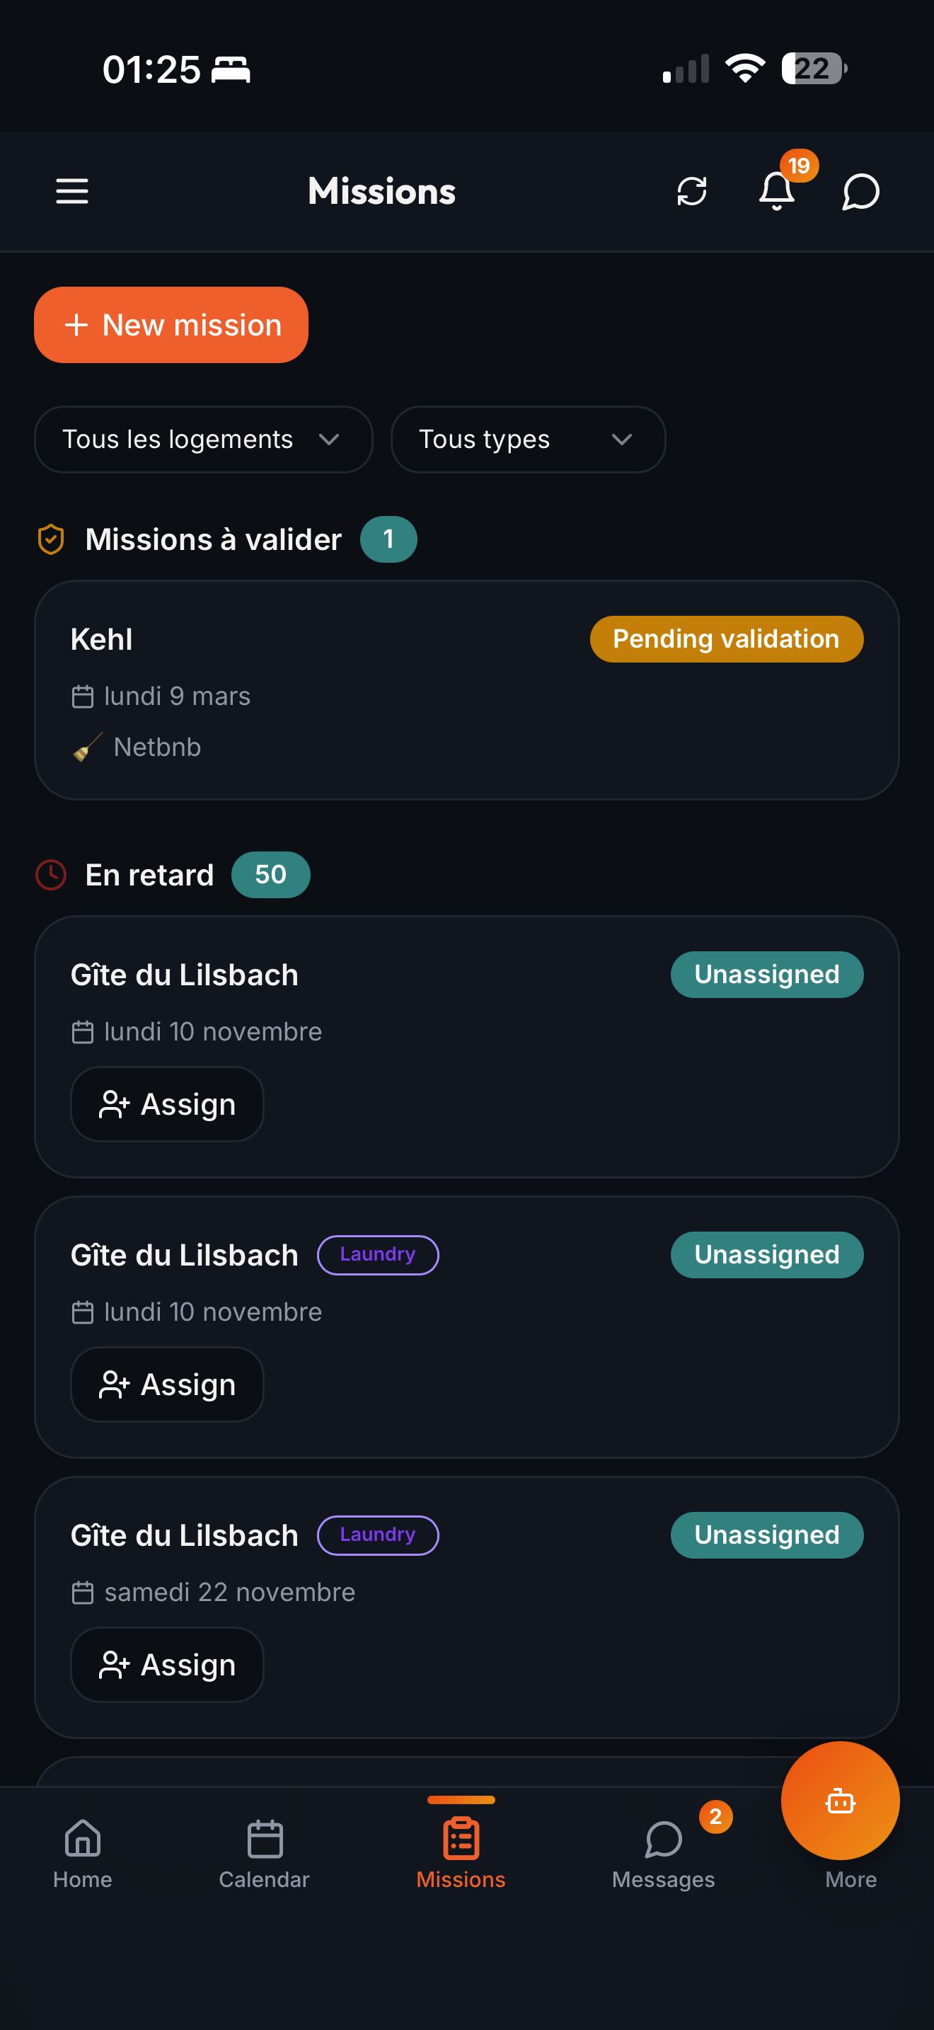Select the Missions bottom tab
Image resolution: width=934 pixels, height=2030 pixels.
pos(461,1852)
